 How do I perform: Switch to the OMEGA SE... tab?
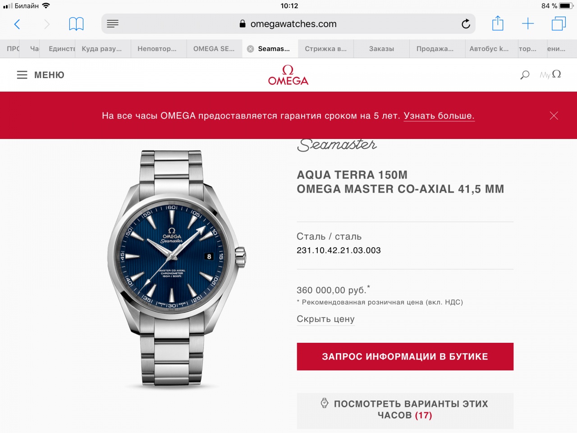pos(214,49)
